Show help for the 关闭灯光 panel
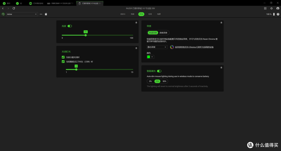This screenshot has height=151, width=281. click(x=136, y=48)
